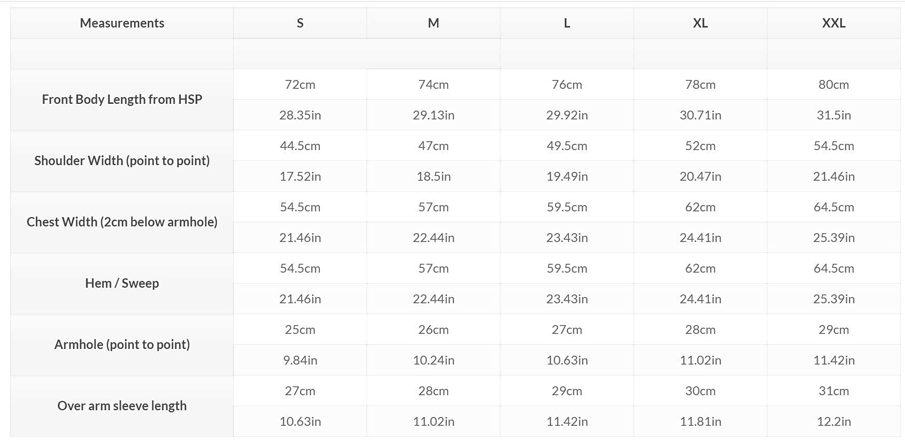This screenshot has height=444, width=905.
Task: Click the 9.84in armhole cell
Action: click(300, 360)
